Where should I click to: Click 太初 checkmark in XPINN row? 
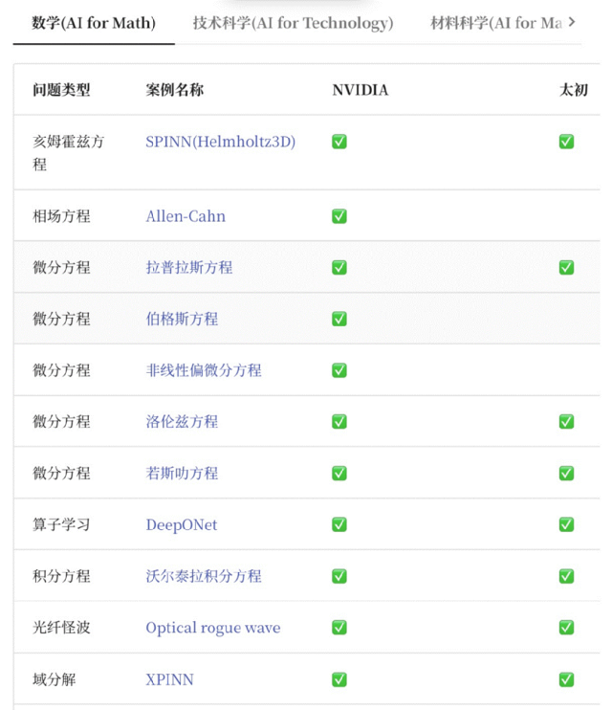566,679
